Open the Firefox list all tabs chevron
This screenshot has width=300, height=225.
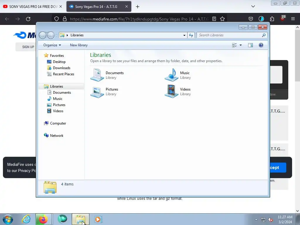pos(253,6)
